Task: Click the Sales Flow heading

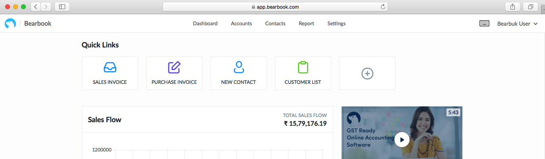Action: (x=105, y=119)
